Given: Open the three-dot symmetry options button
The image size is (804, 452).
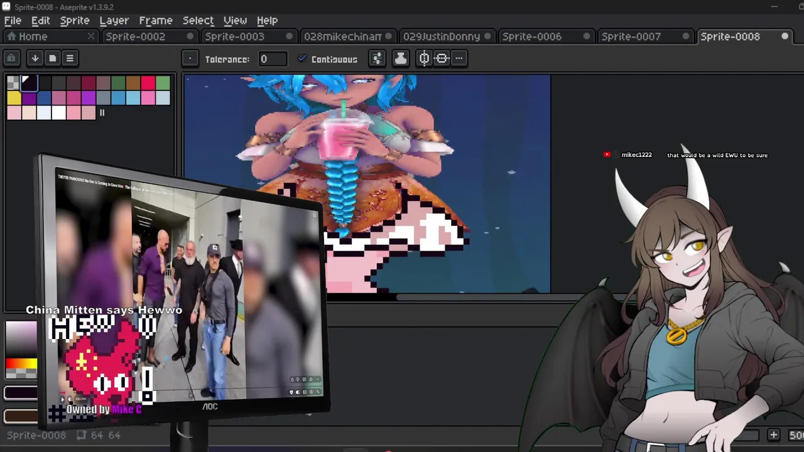Looking at the screenshot, I should click(459, 59).
